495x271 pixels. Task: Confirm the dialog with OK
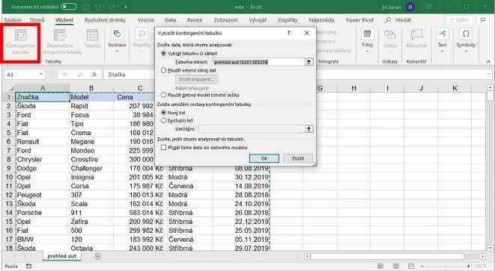point(264,158)
